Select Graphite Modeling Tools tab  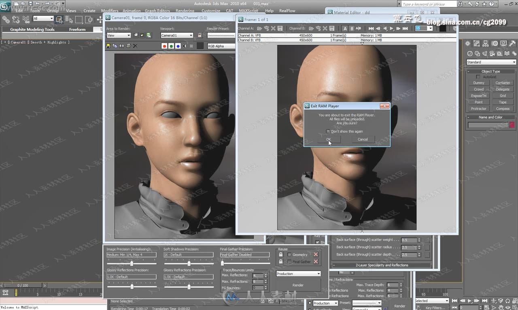point(32,29)
